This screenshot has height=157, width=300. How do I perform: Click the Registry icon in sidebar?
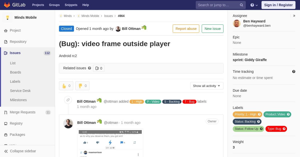[x=6, y=123]
